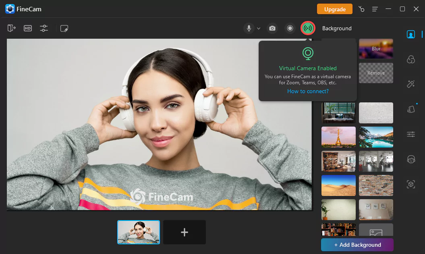The width and height of the screenshot is (425, 254).
Task: Open the hamburger main menu
Action: tap(375, 9)
